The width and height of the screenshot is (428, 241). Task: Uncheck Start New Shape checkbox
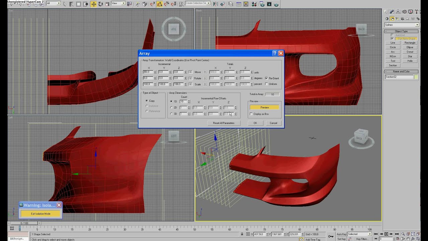coord(392,38)
